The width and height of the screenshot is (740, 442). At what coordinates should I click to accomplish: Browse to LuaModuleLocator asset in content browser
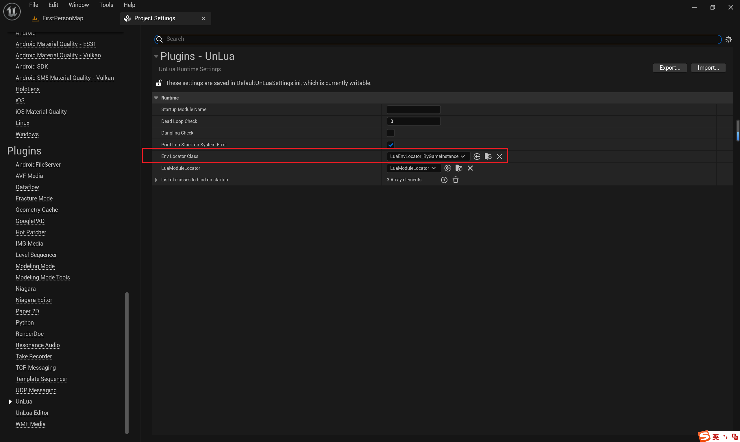click(x=459, y=168)
